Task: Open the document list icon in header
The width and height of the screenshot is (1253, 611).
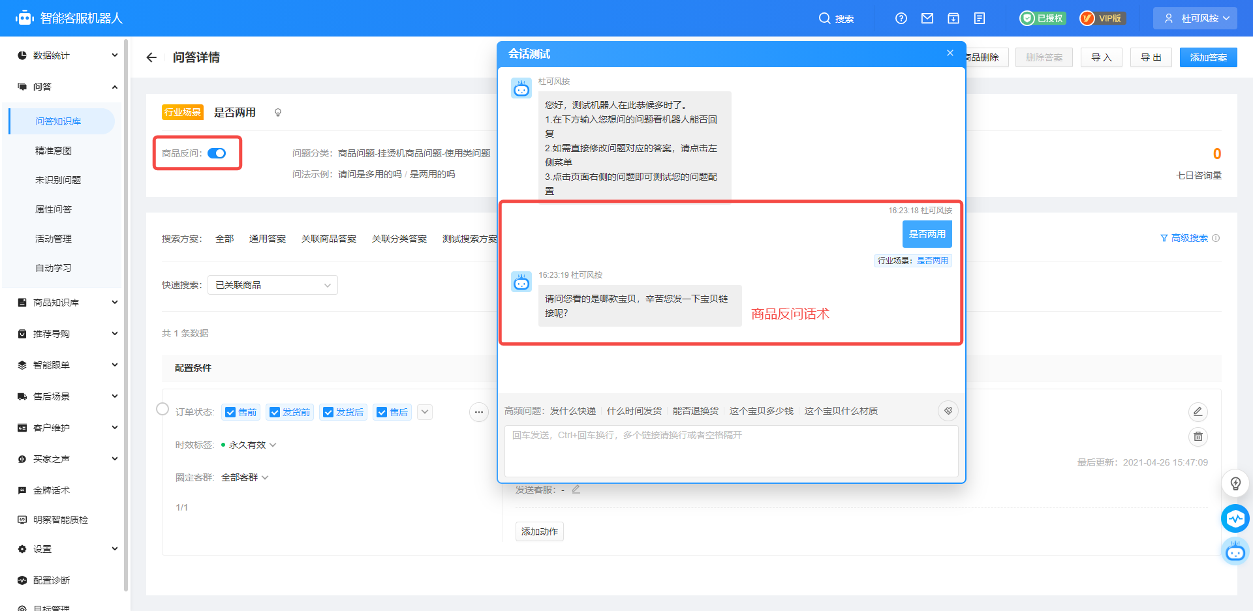Action: (980, 18)
